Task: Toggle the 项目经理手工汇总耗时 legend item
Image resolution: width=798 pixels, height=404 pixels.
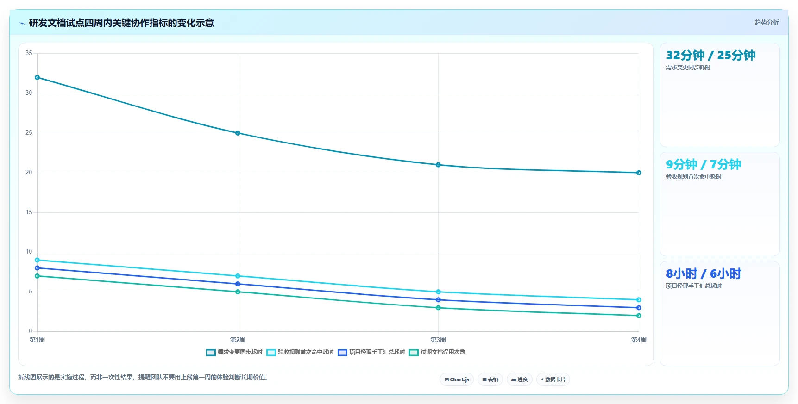Action: tap(371, 352)
